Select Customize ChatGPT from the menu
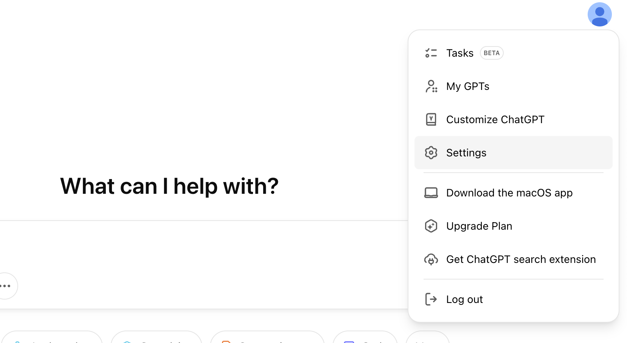Image resolution: width=627 pixels, height=343 pixels. click(x=495, y=119)
